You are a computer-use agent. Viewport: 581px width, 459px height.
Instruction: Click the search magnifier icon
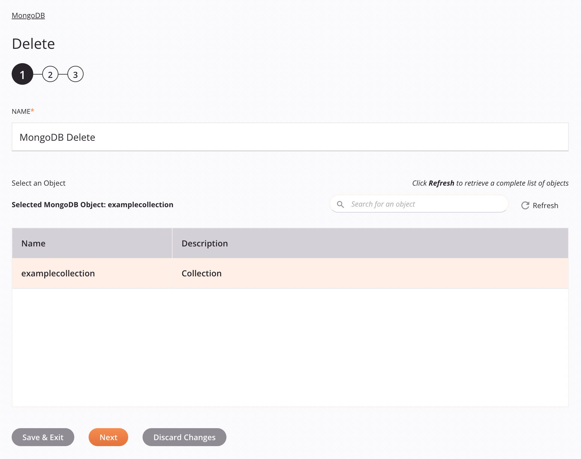(341, 204)
